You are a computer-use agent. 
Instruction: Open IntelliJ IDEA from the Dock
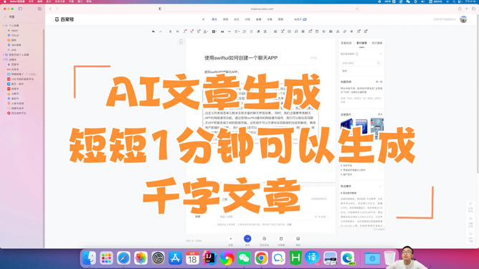point(209,258)
